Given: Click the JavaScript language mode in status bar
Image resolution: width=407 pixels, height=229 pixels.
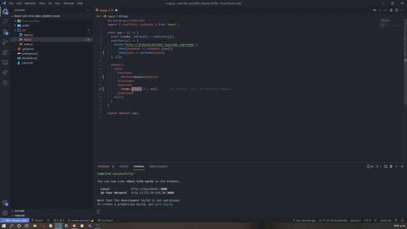Looking at the screenshot, I should coord(385,221).
